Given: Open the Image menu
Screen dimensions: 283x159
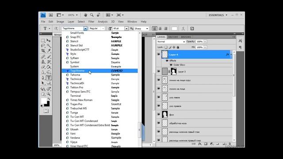Looking at the screenshot, I should pos(60,22).
